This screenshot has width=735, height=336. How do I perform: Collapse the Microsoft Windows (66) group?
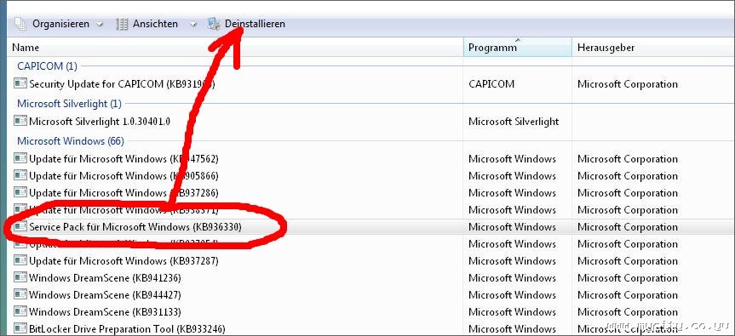coord(71,141)
